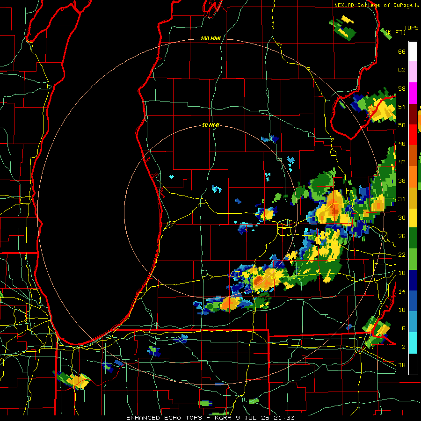This screenshot has width=421, height=421.
Task: Click the 'KGRR' radar site identifier
Action: click(x=224, y=418)
